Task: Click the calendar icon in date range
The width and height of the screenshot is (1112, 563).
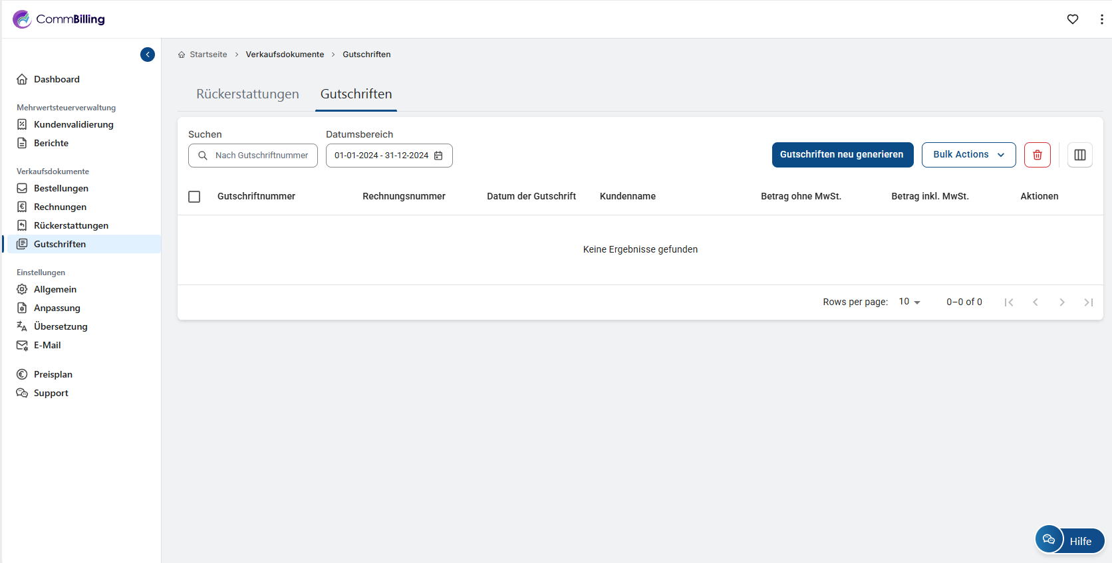Action: point(438,156)
